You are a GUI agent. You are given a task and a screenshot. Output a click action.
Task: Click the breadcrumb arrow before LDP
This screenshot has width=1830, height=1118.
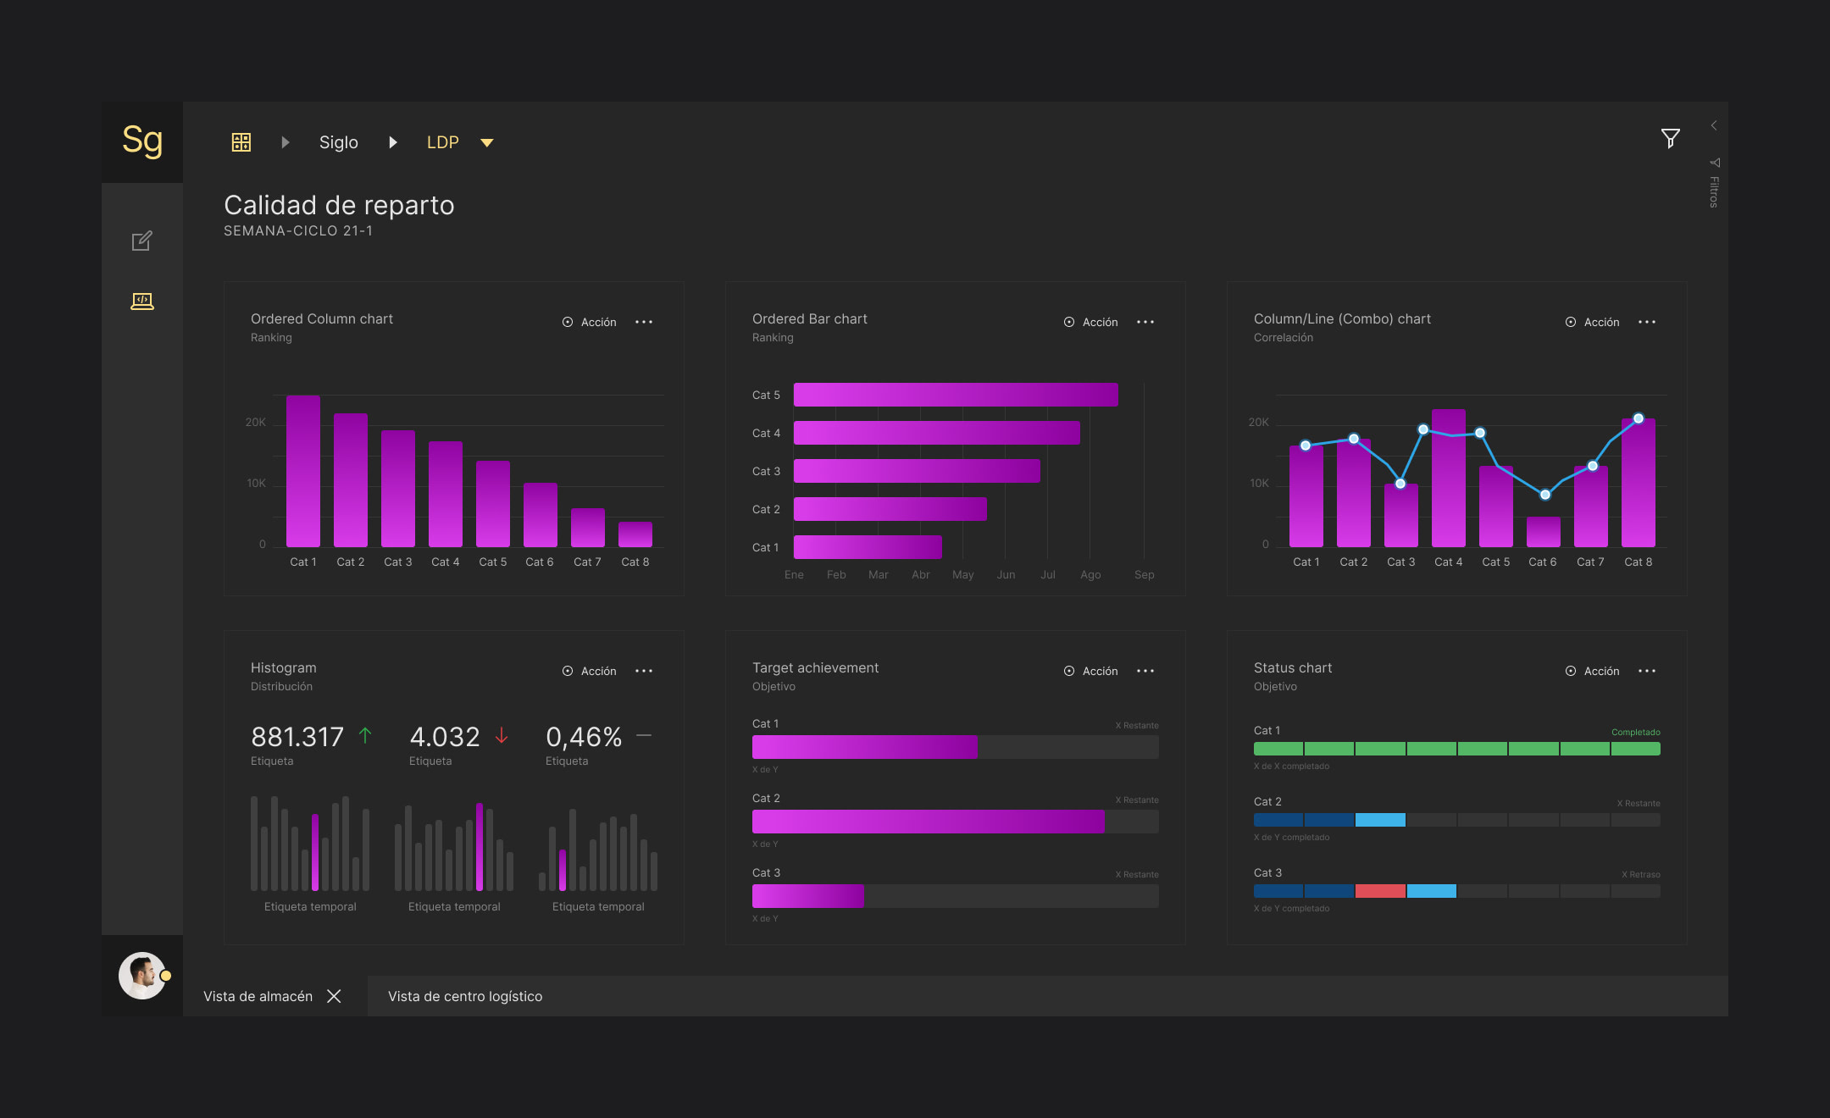[392, 142]
